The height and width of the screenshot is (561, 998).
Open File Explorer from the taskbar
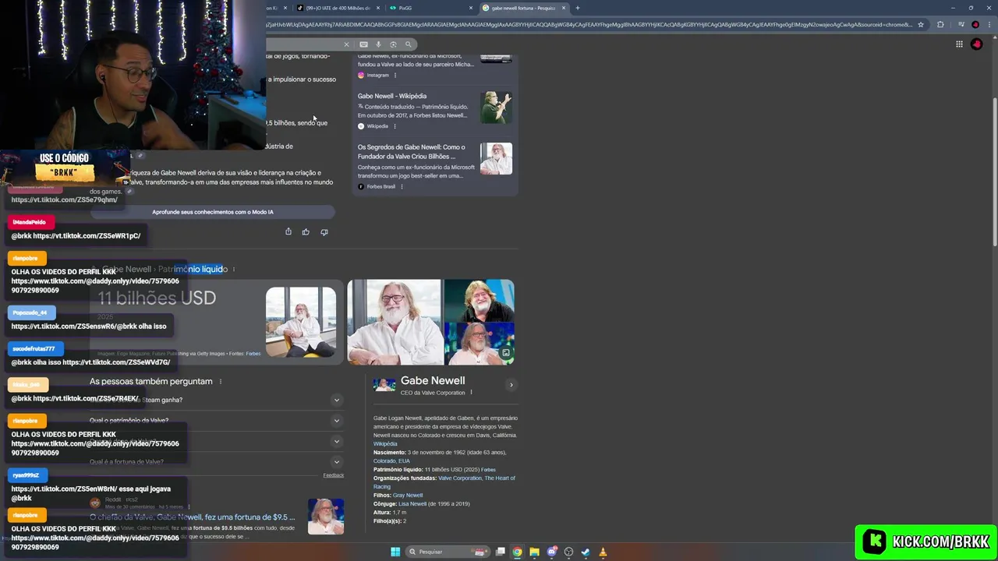pyautogui.click(x=534, y=552)
